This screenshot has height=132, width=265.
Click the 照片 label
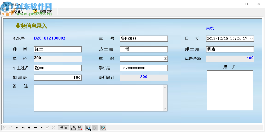click(229, 67)
